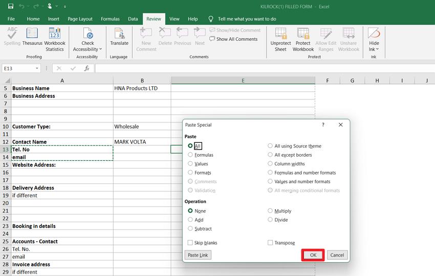The height and width of the screenshot is (276, 435).
Task: Click Show All Comments
Action: (x=233, y=39)
